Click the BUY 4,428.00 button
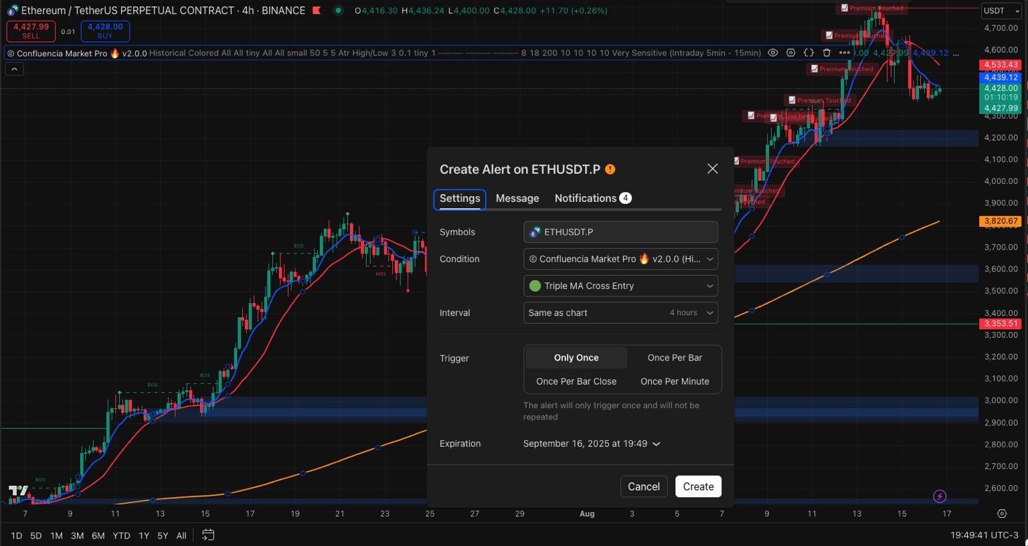 pos(105,31)
